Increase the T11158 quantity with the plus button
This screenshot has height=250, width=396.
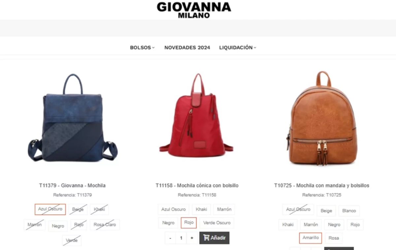(x=192, y=238)
